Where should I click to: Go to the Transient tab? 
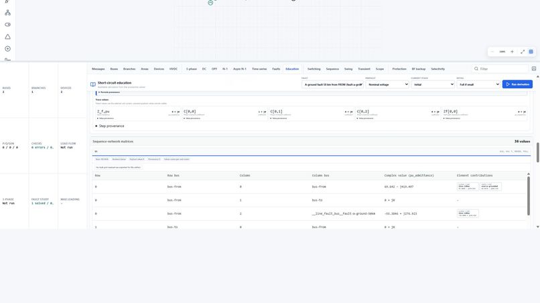(364, 69)
